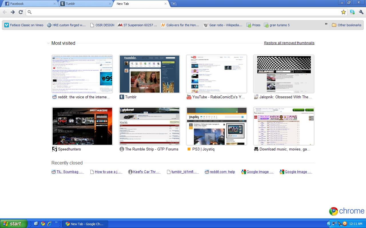366x228 pixels.
Task: Open the ST Suspension 60257 bookmark
Action: (138, 25)
